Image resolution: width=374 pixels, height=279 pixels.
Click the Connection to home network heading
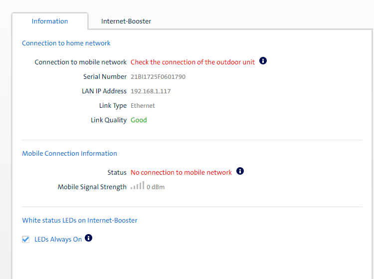pos(66,43)
